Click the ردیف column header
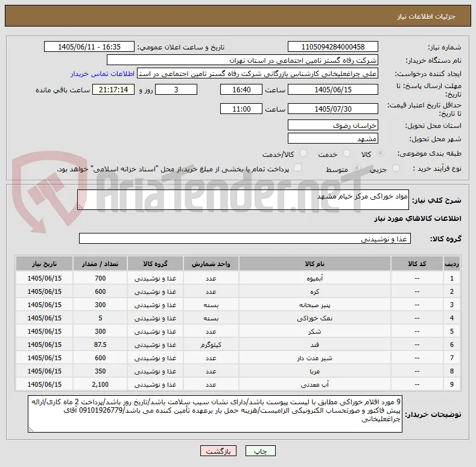Screen dimensions: 476x467 coord(452,264)
